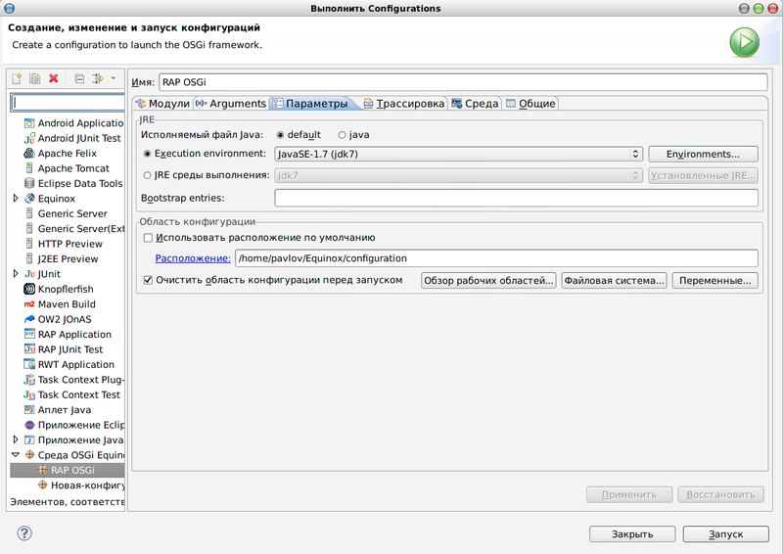Switch to the Arguments tab

[x=231, y=104]
